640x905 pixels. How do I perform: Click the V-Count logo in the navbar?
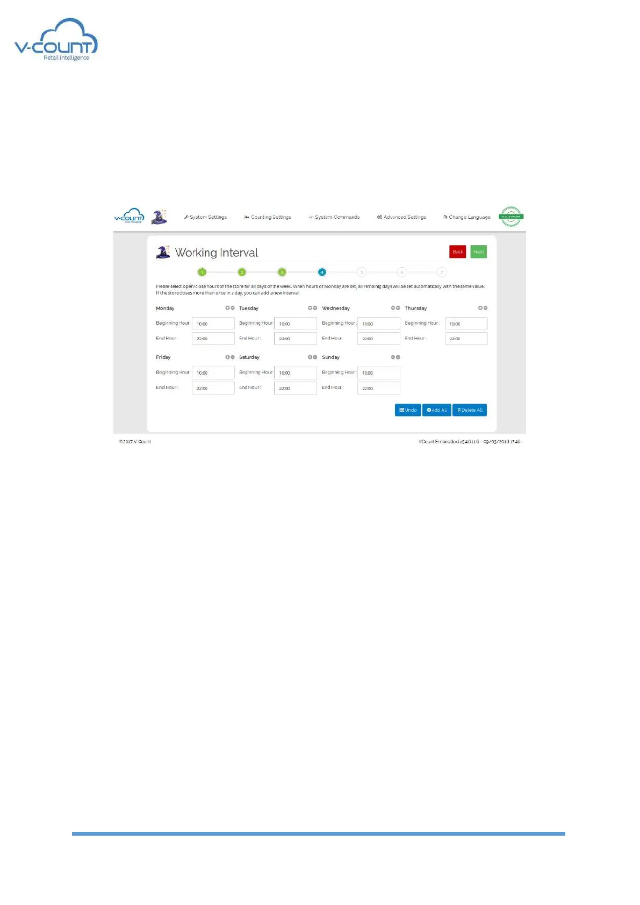(x=129, y=216)
